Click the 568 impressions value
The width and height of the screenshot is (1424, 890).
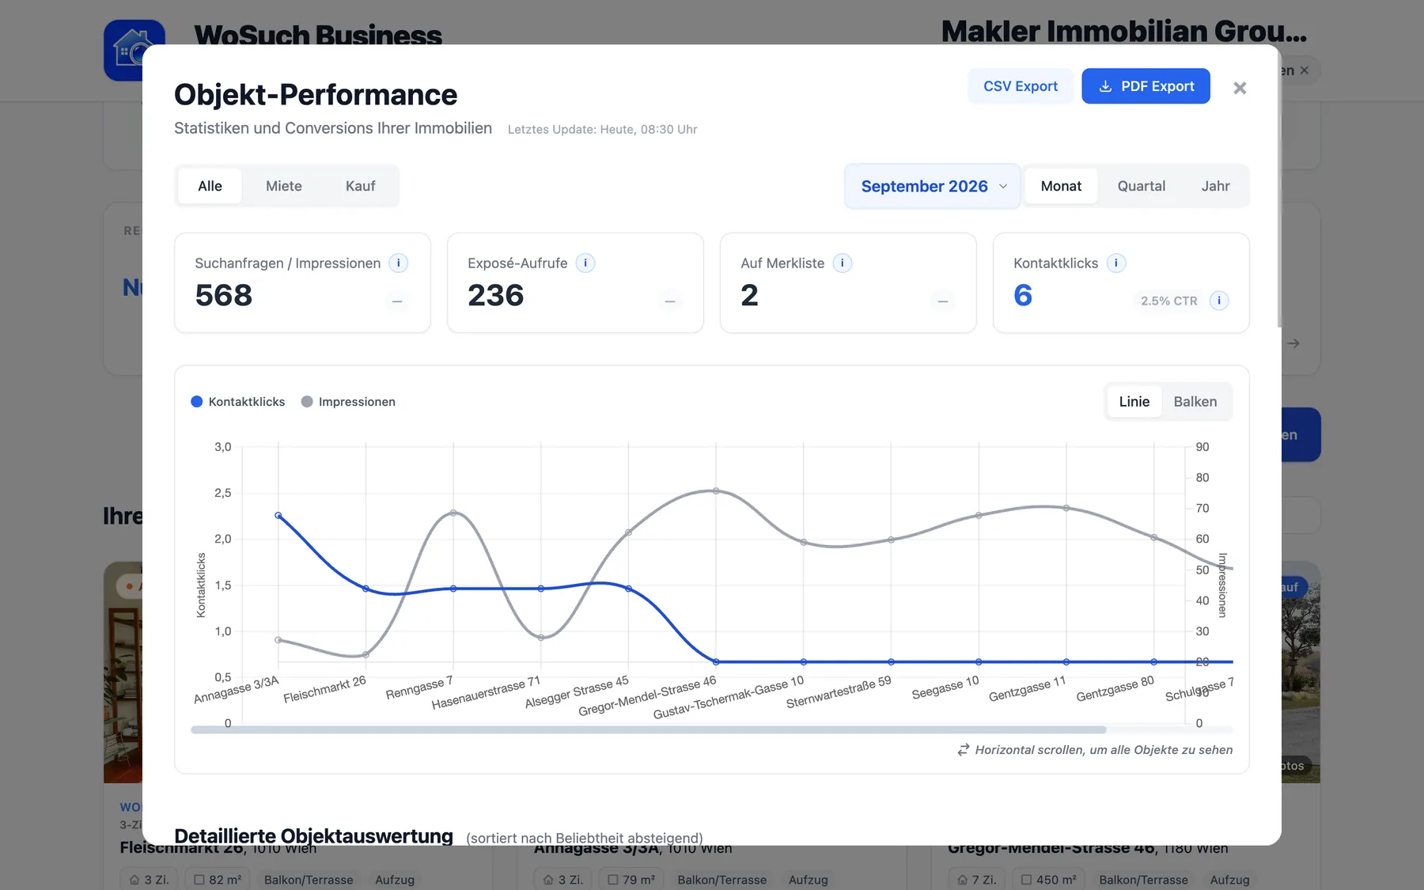coord(224,295)
